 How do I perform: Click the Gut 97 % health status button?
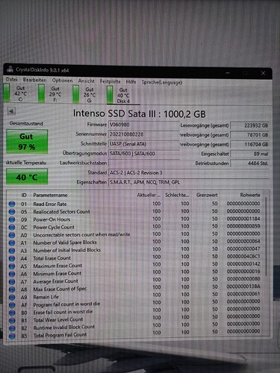point(27,142)
